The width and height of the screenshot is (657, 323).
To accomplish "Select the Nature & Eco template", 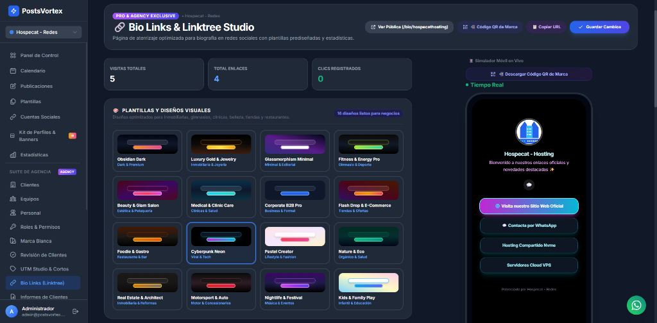I will pos(369,243).
